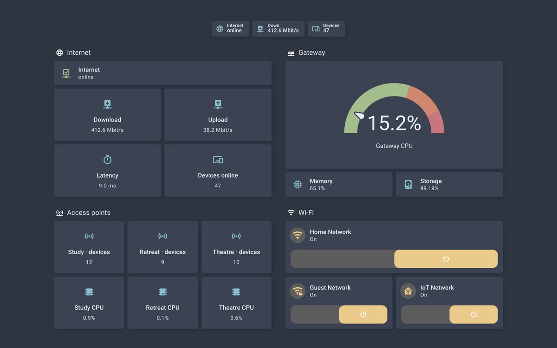Screen dimensions: 557x348
Task: Click the Gateway section heading text
Action: (312, 53)
